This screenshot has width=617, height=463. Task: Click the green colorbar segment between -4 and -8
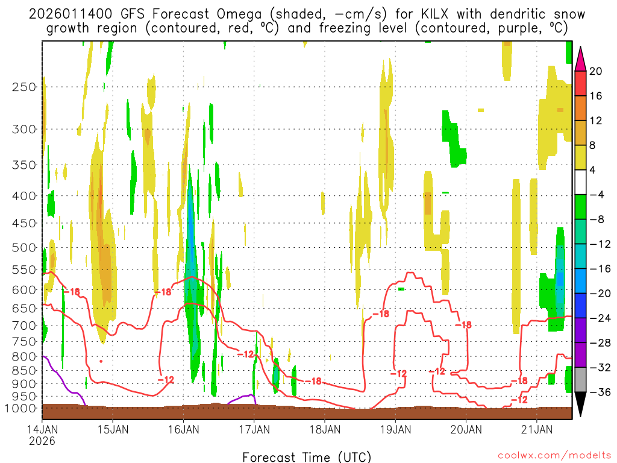click(580, 207)
